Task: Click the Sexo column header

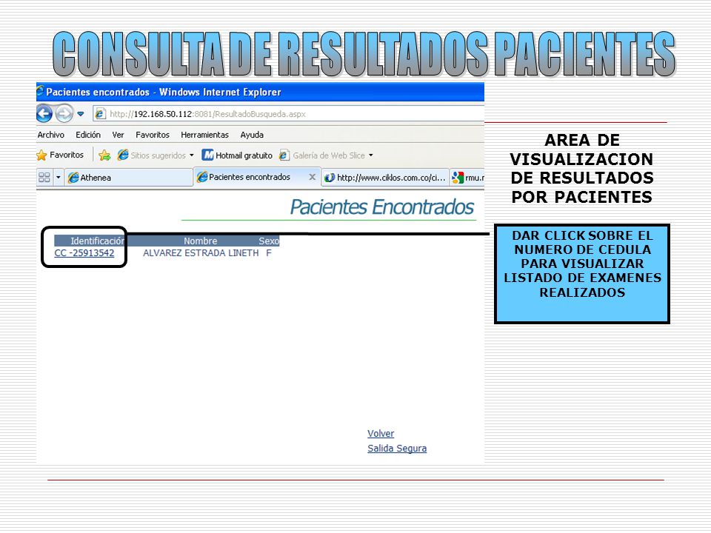Action: pyautogui.click(x=268, y=241)
